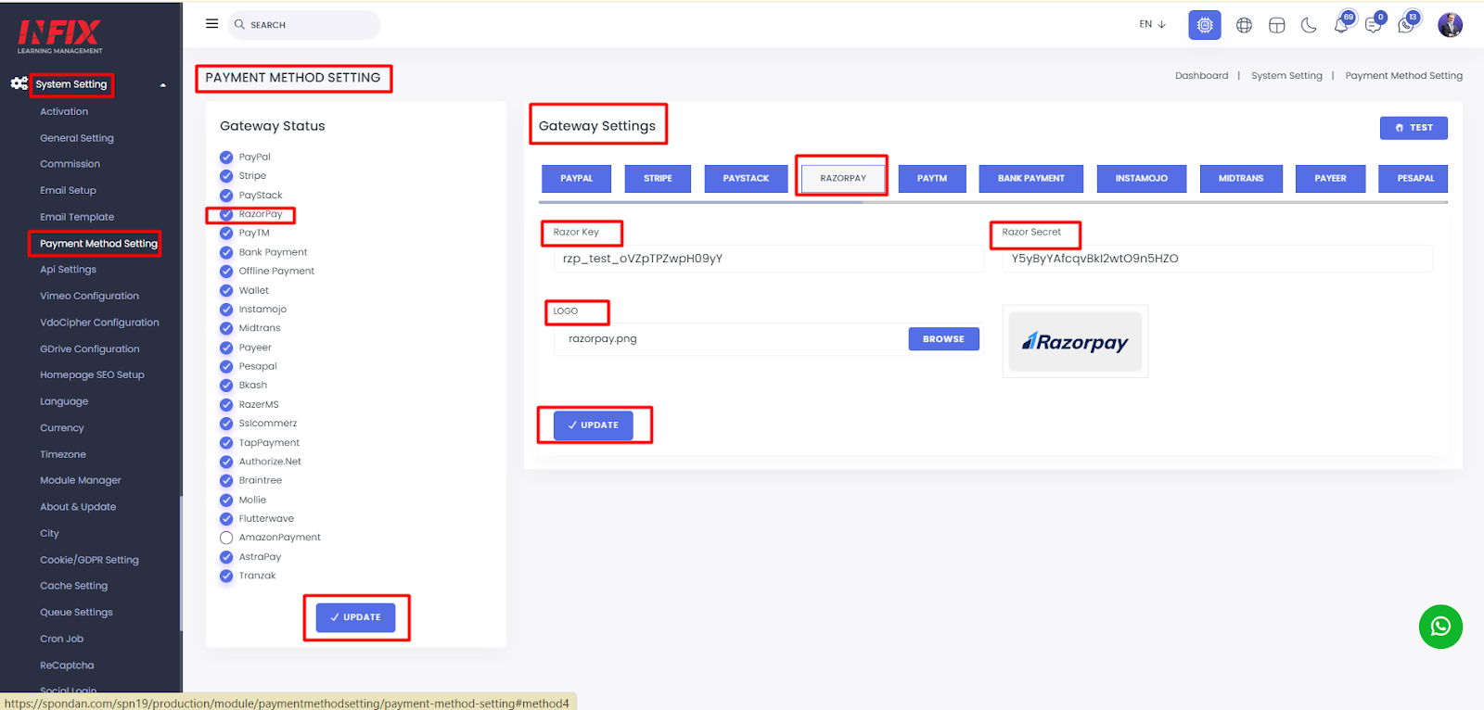Switch to the INSTAMOJO gateway tab
The image size is (1484, 710).
1142,178
